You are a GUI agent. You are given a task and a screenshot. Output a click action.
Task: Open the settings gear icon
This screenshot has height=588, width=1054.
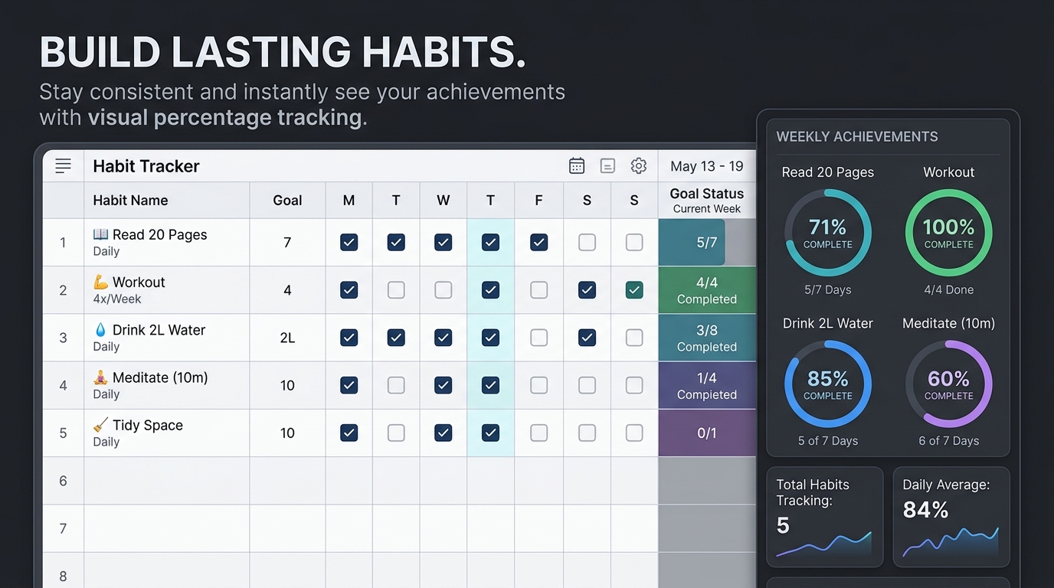639,166
